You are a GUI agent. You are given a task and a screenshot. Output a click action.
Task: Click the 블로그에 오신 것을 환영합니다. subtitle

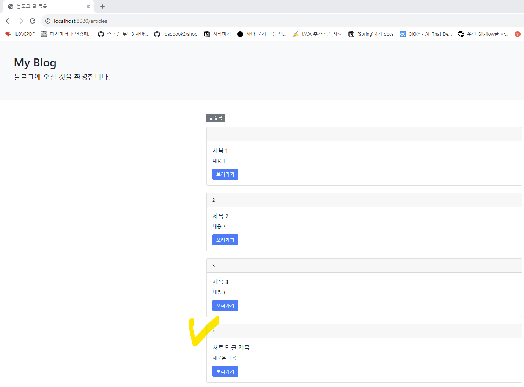62,77
